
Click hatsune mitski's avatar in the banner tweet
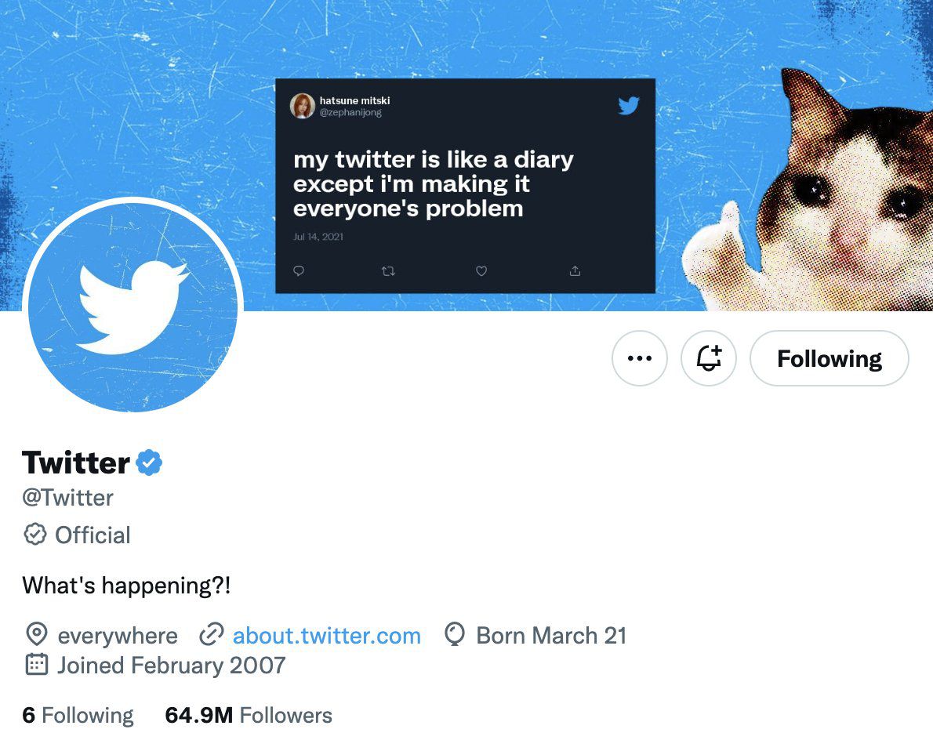pos(304,106)
